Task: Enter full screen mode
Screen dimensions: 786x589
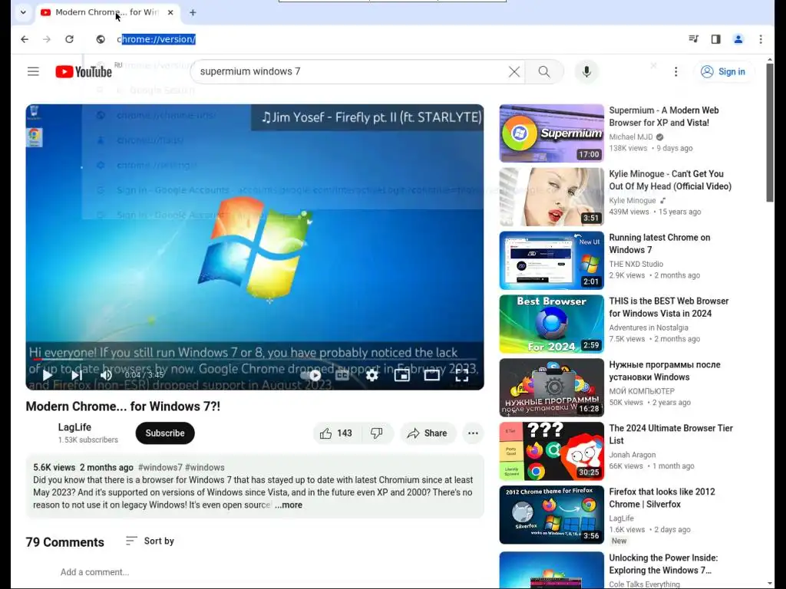Action: point(461,375)
